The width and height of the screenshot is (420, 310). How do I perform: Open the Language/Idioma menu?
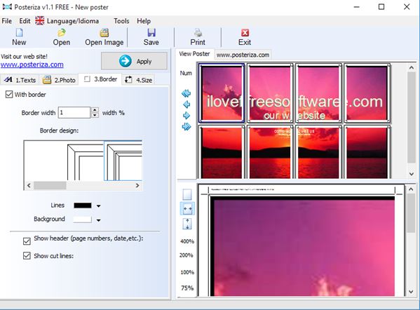point(73,21)
